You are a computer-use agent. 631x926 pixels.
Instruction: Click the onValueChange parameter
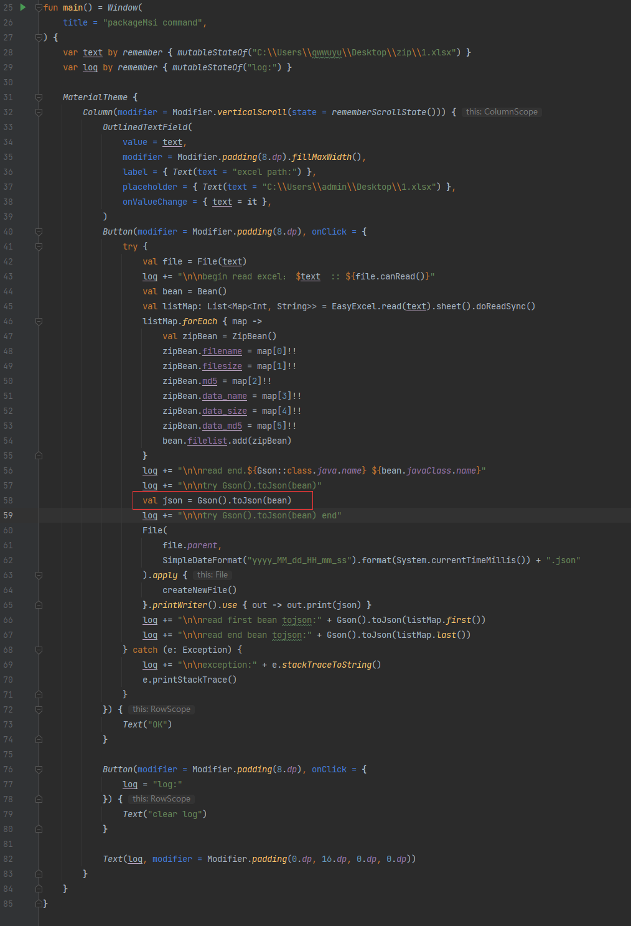pos(155,202)
